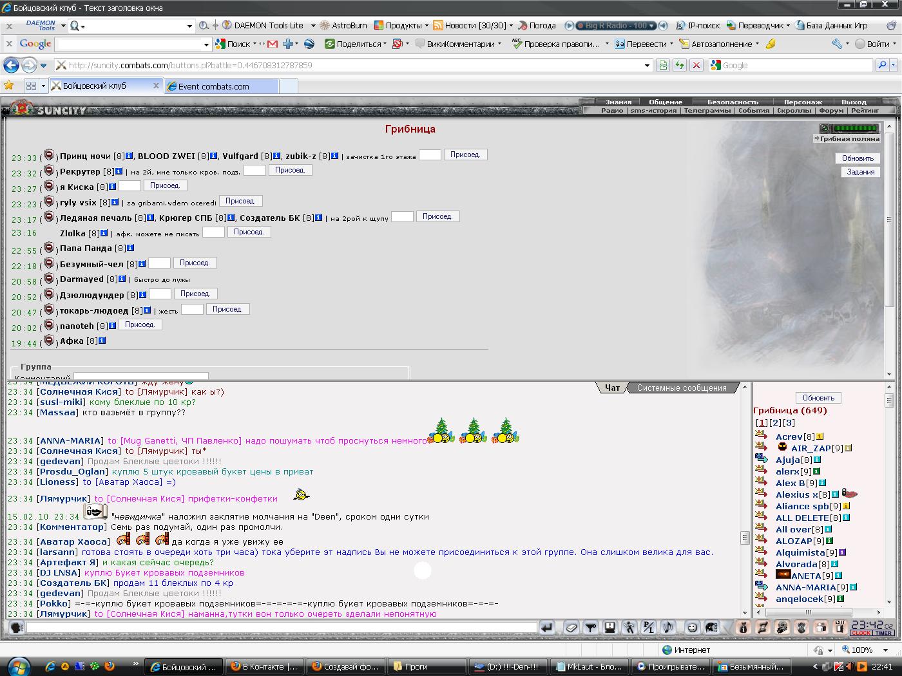Click the coin hand icon in bottom bar
902x676 pixels.
coord(782,627)
